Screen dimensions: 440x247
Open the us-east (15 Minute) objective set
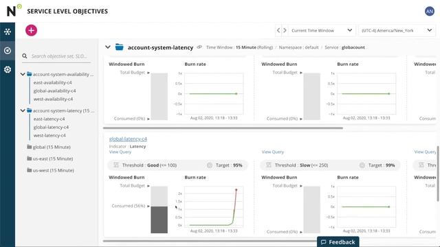pos(53,158)
